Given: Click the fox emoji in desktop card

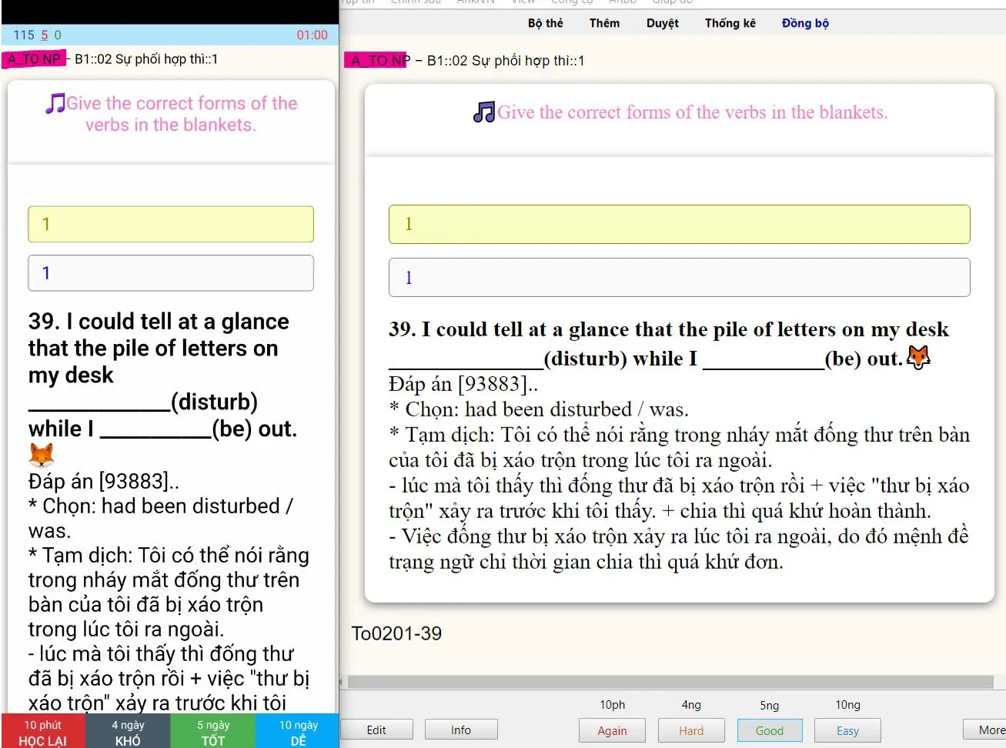Looking at the screenshot, I should [918, 357].
